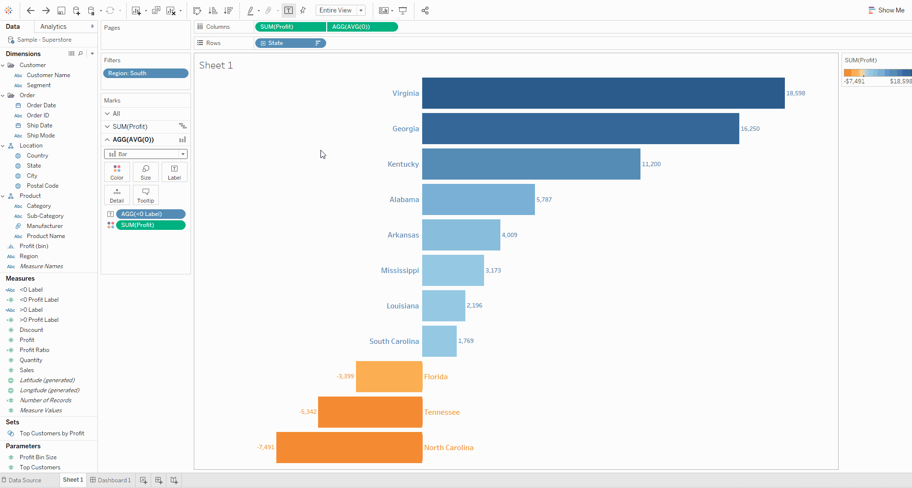Select the North Carolina orange bar
The width and height of the screenshot is (912, 488).
(x=349, y=447)
